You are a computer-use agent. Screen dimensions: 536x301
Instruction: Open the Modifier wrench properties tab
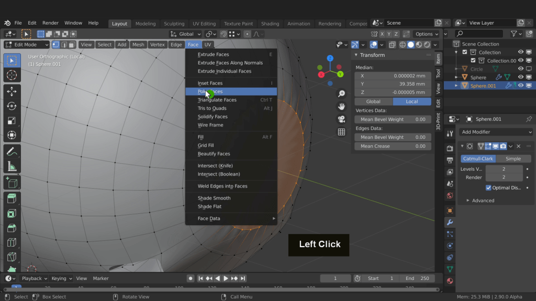450,222
